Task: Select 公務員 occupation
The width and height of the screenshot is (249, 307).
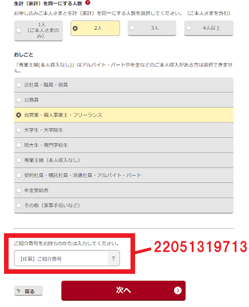Action: (x=124, y=100)
